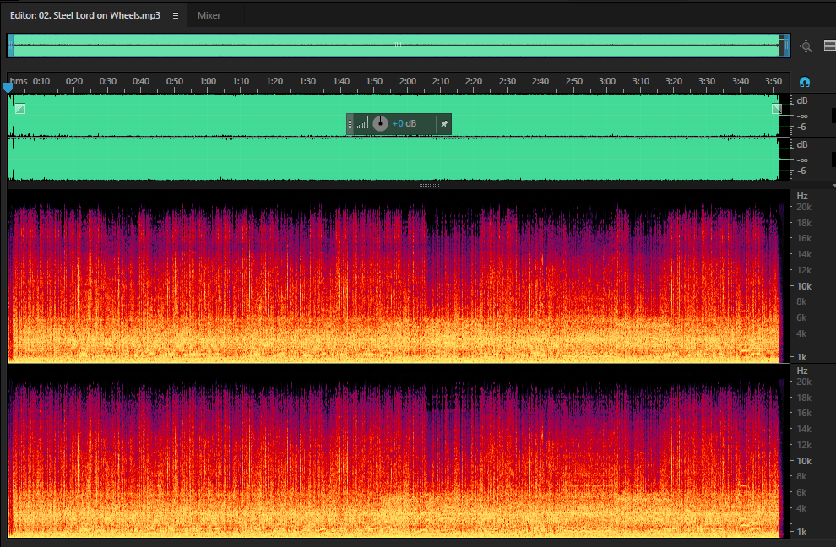Click the blue playhead marker on the timeline
Screen dimensions: 836x547
(8, 87)
